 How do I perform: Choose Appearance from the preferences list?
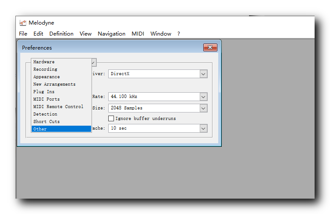(61, 77)
